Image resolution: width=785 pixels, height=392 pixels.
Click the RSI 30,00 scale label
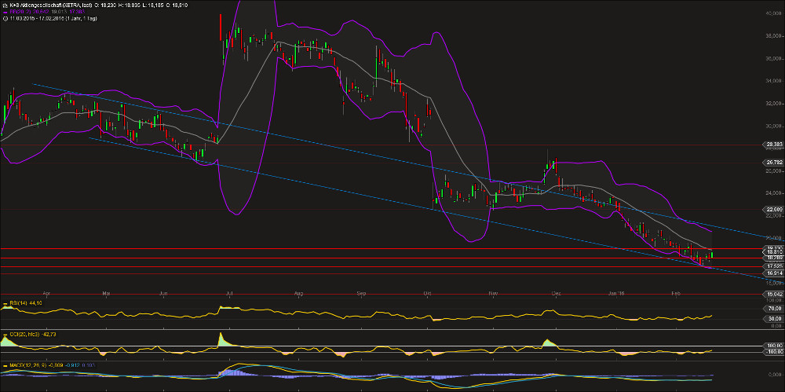(775, 318)
